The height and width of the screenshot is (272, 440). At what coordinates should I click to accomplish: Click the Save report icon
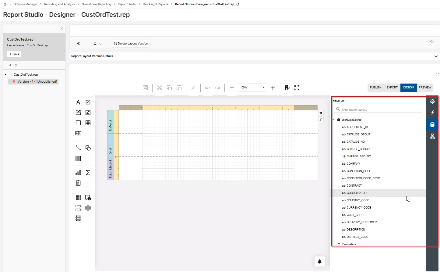[145, 88]
